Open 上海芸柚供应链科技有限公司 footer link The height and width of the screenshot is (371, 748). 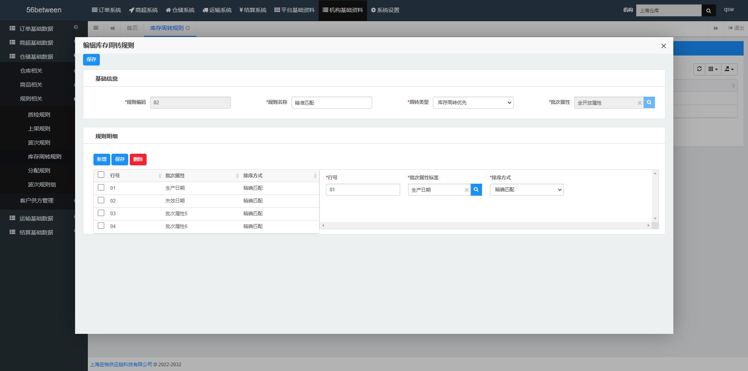pos(121,364)
